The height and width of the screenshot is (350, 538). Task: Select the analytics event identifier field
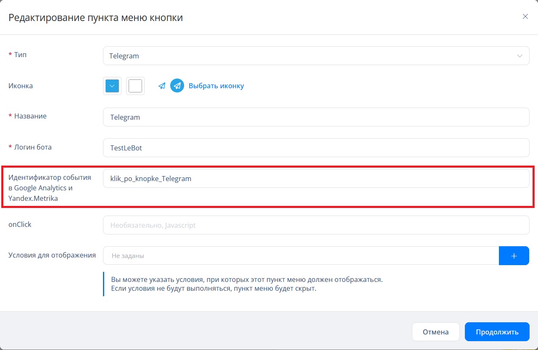316,179
